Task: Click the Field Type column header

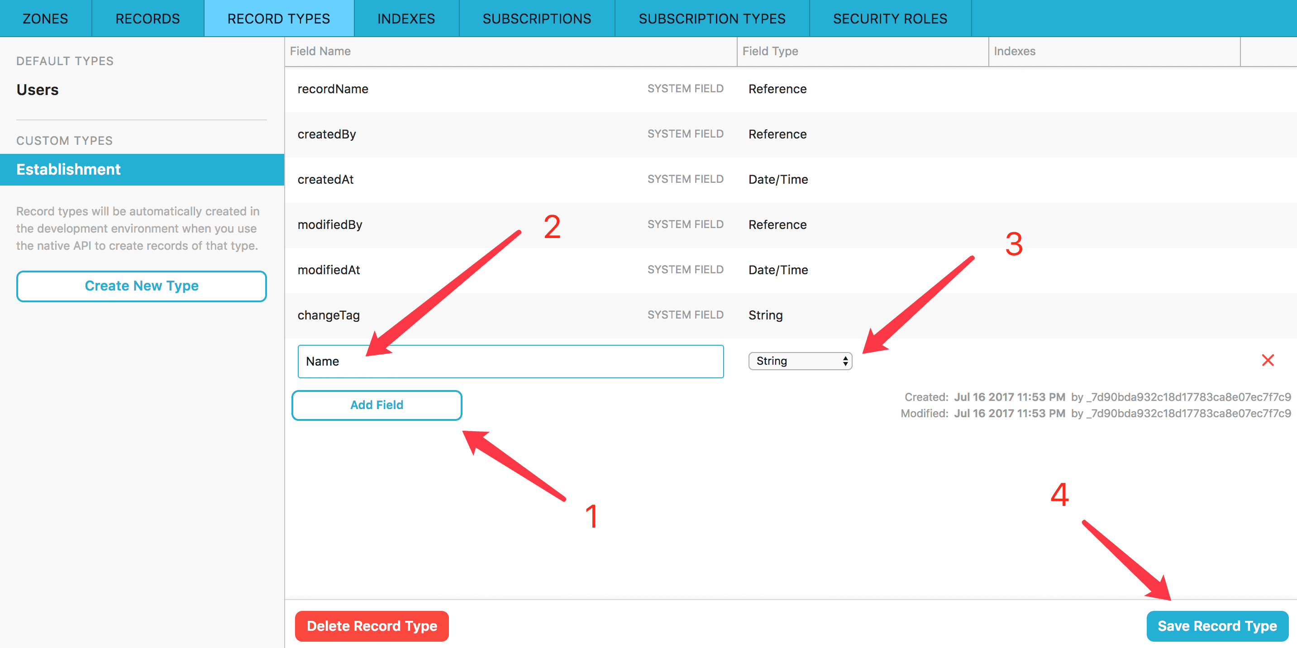Action: [x=770, y=51]
